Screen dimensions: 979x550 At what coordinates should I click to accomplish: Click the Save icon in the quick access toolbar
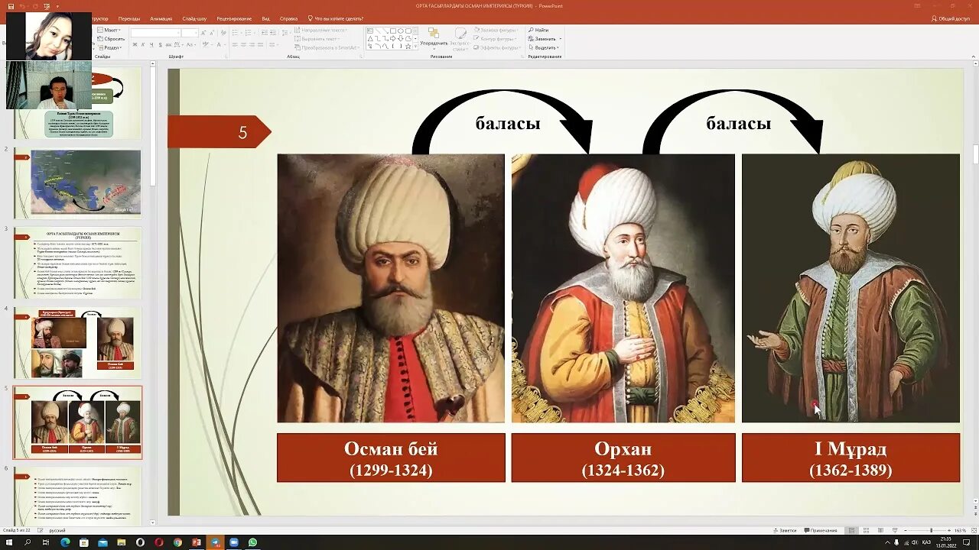11,6
